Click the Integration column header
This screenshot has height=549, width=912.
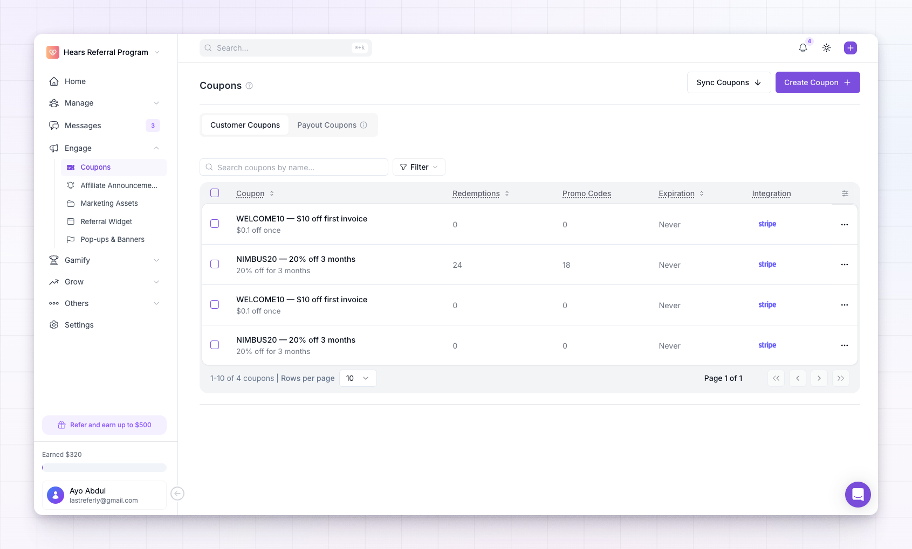[x=771, y=193]
